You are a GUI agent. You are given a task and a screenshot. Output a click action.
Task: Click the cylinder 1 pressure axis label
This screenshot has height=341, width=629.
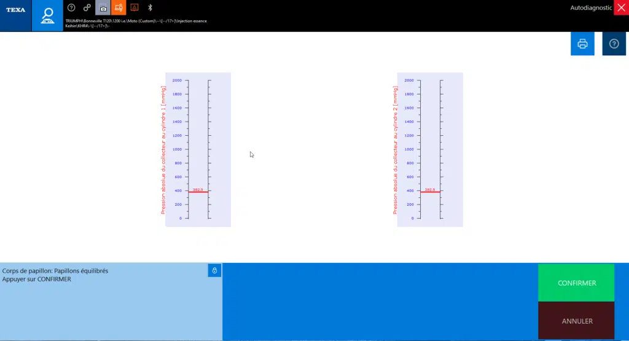pos(163,150)
